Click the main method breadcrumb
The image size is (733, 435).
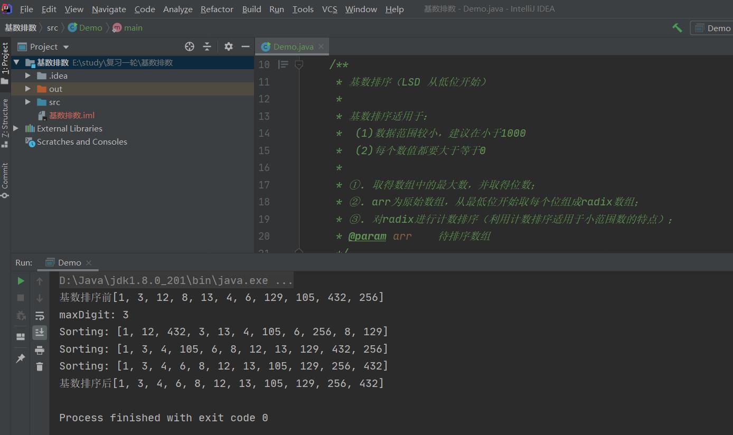128,28
